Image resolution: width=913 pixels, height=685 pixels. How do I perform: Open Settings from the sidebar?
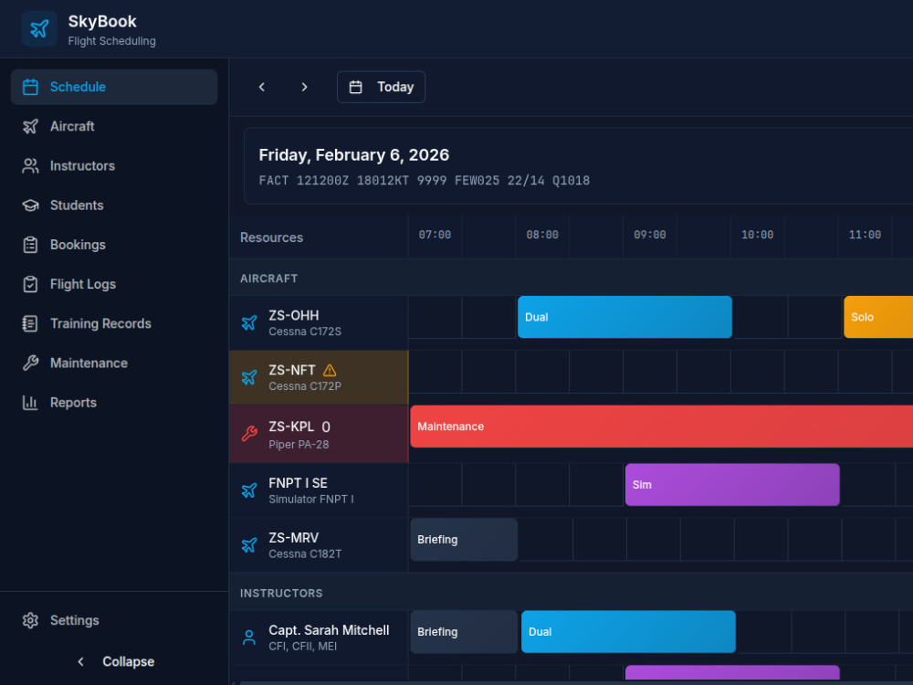[114, 620]
